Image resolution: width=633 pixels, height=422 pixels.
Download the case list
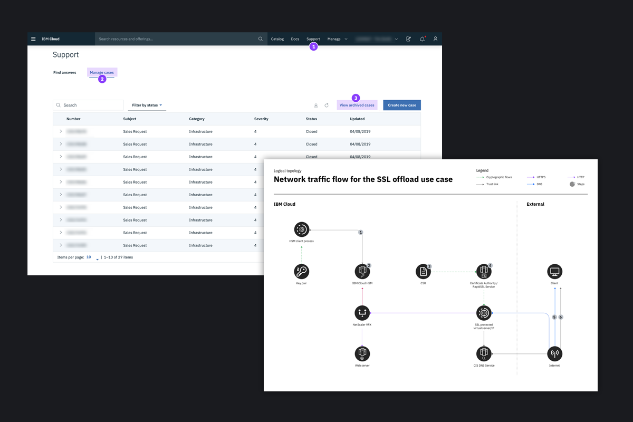316,105
